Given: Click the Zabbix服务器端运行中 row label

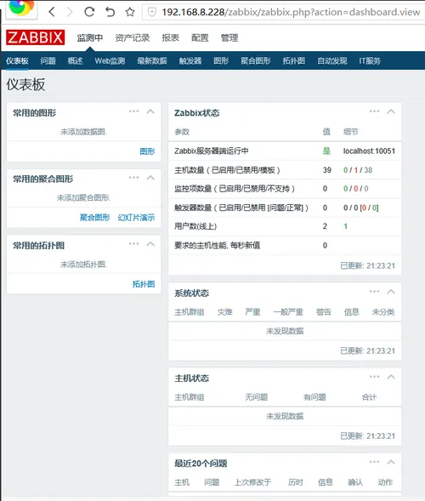Looking at the screenshot, I should 211,151.
